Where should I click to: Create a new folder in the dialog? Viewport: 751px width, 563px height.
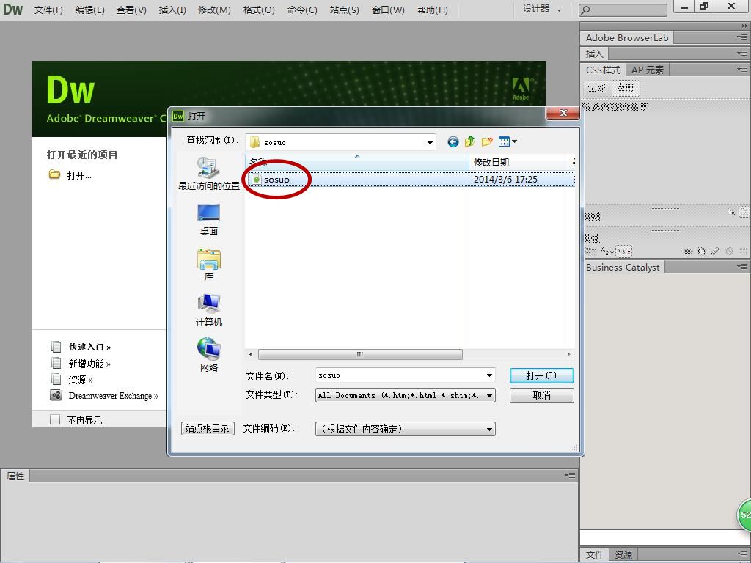click(487, 141)
